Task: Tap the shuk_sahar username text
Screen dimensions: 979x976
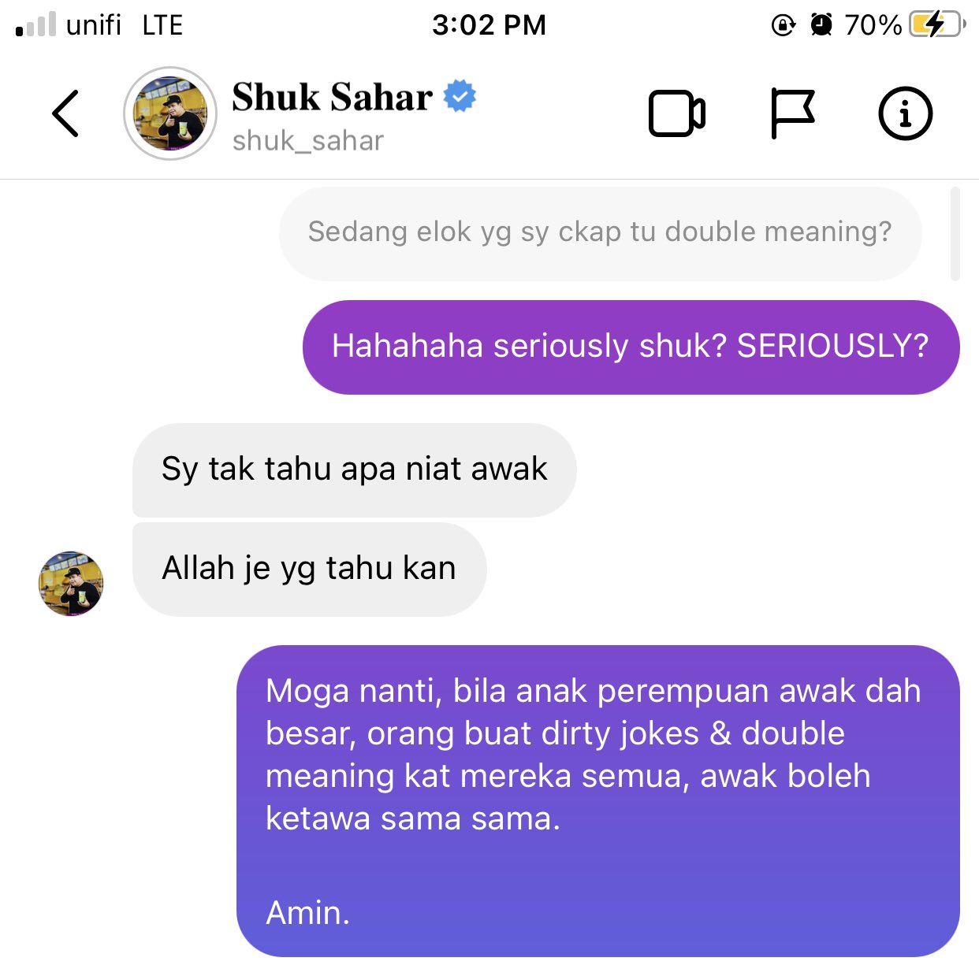Action: point(308,141)
